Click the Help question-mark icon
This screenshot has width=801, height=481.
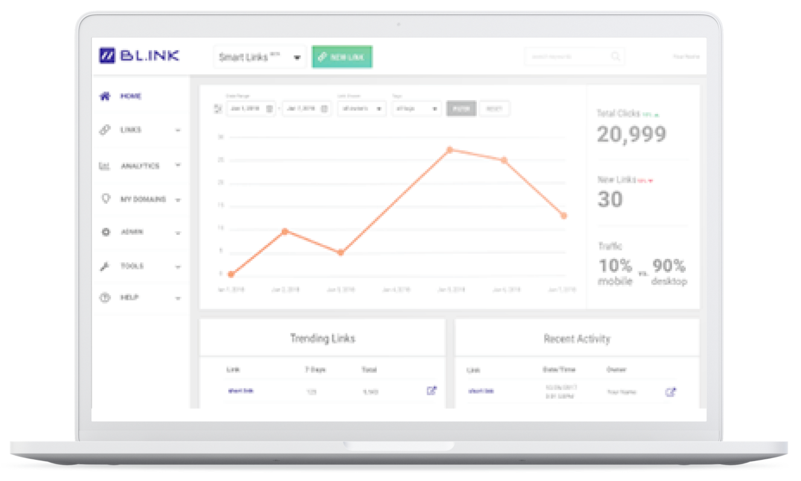tap(105, 298)
